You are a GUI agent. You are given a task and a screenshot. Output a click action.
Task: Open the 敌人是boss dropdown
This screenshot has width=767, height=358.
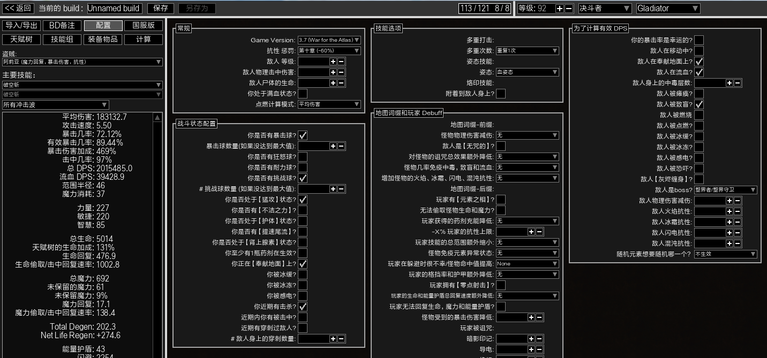[x=725, y=190]
